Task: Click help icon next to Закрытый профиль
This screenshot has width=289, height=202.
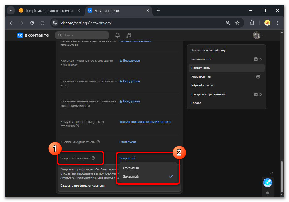Action: (x=93, y=158)
